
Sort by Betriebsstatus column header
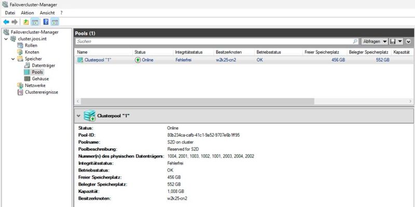click(278, 52)
